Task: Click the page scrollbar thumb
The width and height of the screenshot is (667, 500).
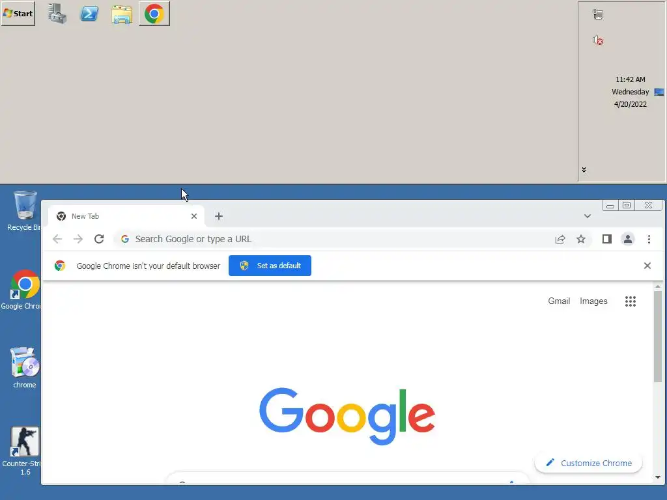Action: 658,337
